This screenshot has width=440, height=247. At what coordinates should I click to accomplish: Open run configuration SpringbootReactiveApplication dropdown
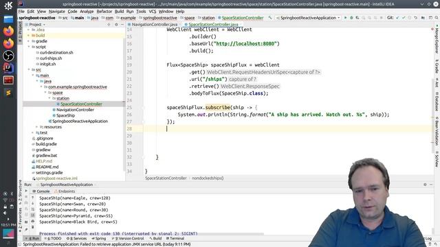[x=308, y=18]
